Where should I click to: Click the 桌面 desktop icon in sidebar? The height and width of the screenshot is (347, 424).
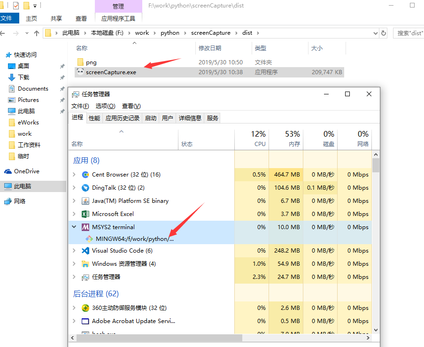coord(12,66)
